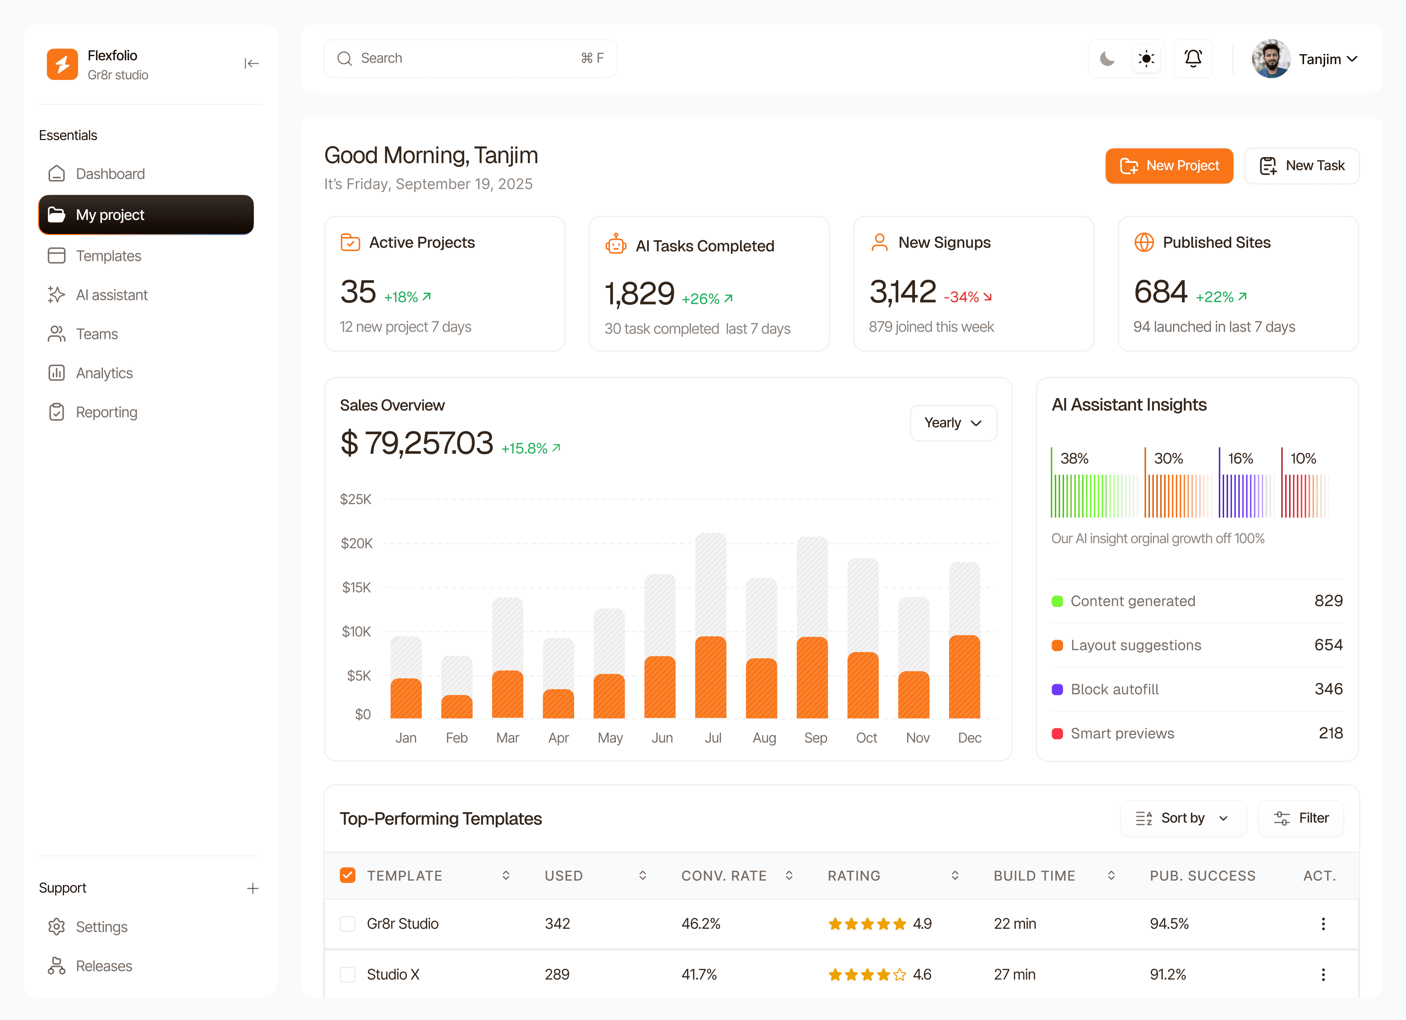Open actions menu for Gr8r Studio row
This screenshot has width=1406, height=1020.
point(1323,924)
